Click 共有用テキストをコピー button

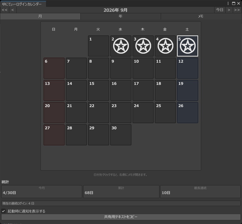coord(121,217)
